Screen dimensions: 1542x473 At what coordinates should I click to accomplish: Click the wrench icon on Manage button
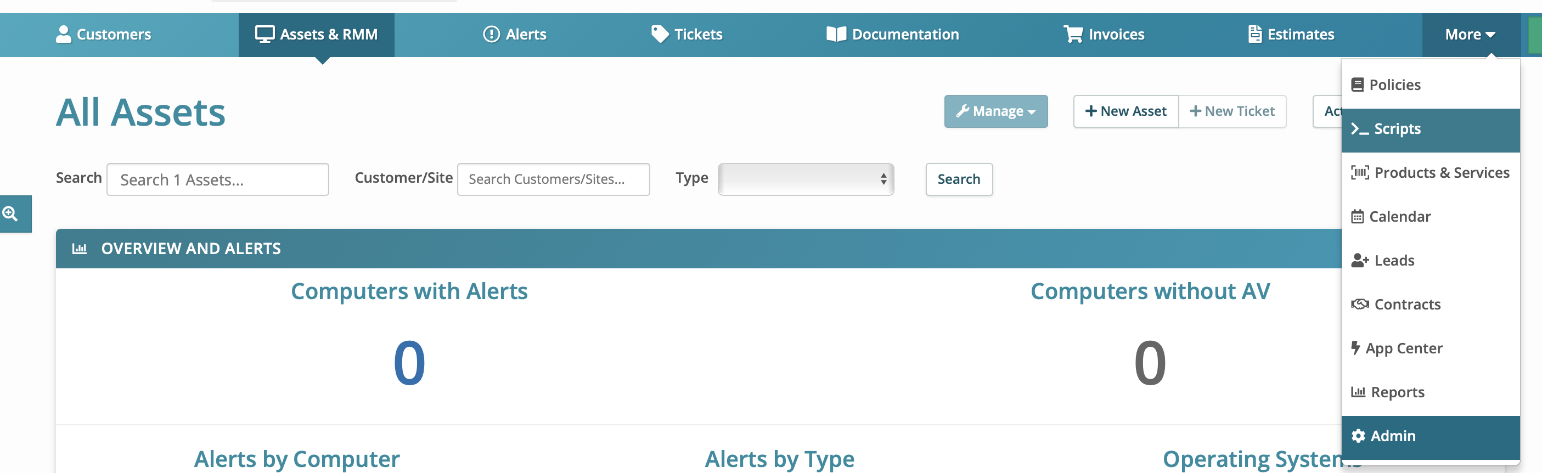click(x=963, y=111)
